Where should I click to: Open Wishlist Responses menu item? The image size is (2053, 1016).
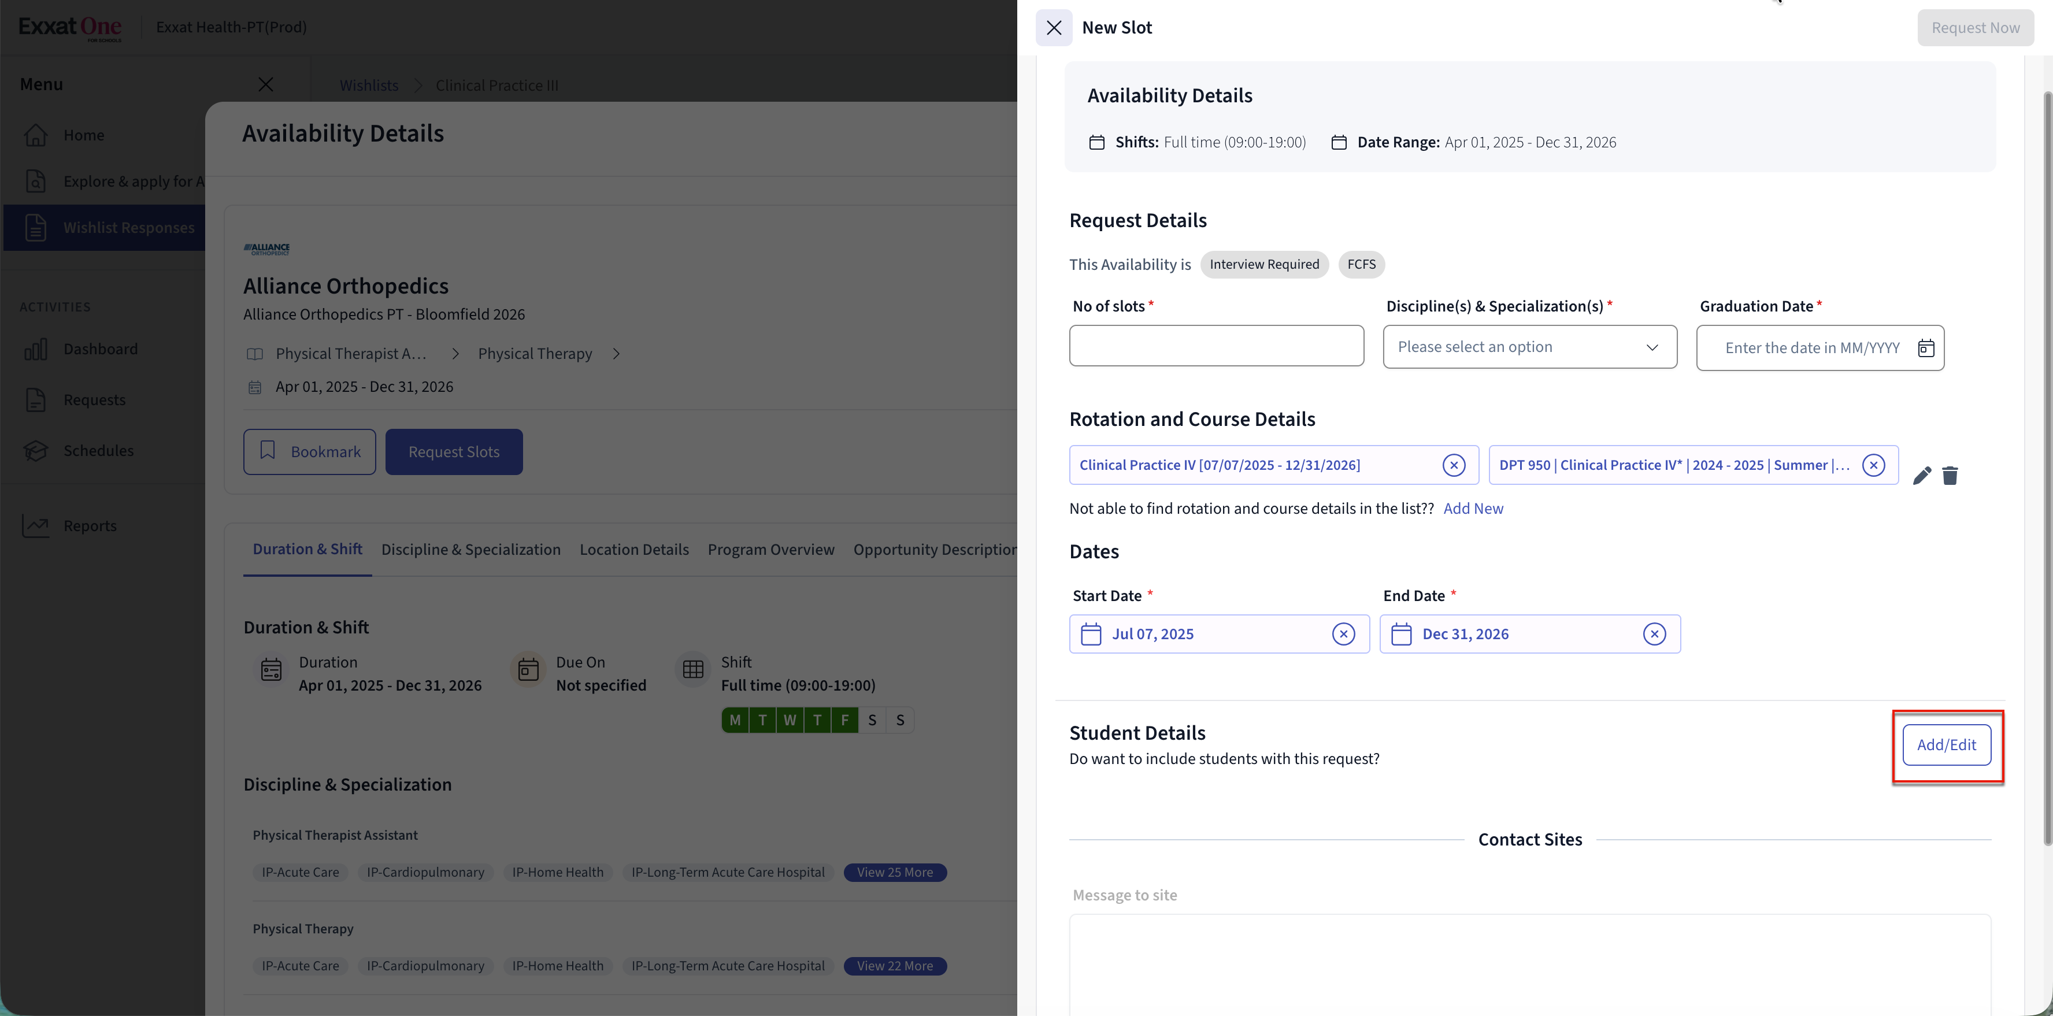128,228
